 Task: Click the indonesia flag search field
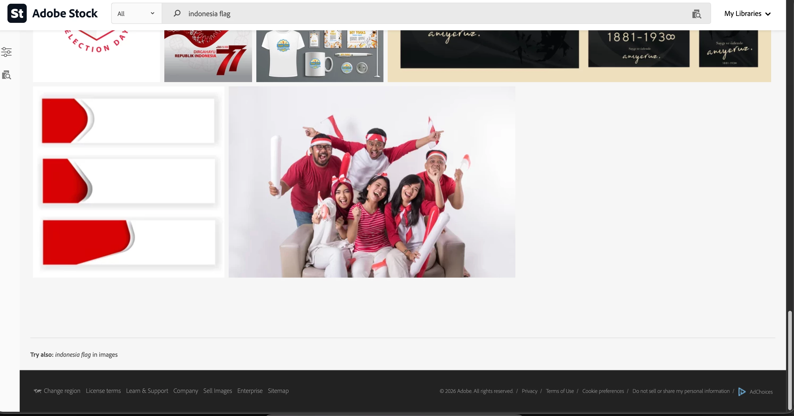coord(432,14)
